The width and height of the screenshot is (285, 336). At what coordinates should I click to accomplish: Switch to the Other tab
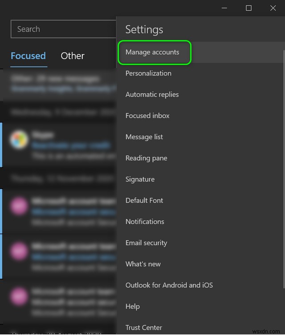(73, 56)
